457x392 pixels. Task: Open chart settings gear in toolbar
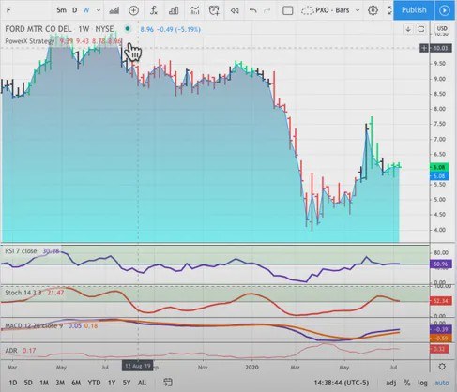coord(373,10)
